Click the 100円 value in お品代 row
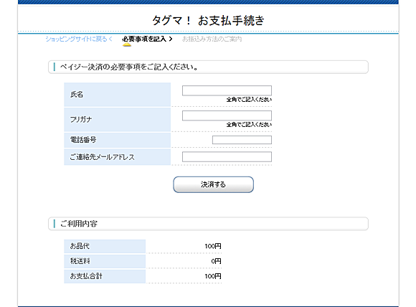The image size is (416, 307). 213,246
